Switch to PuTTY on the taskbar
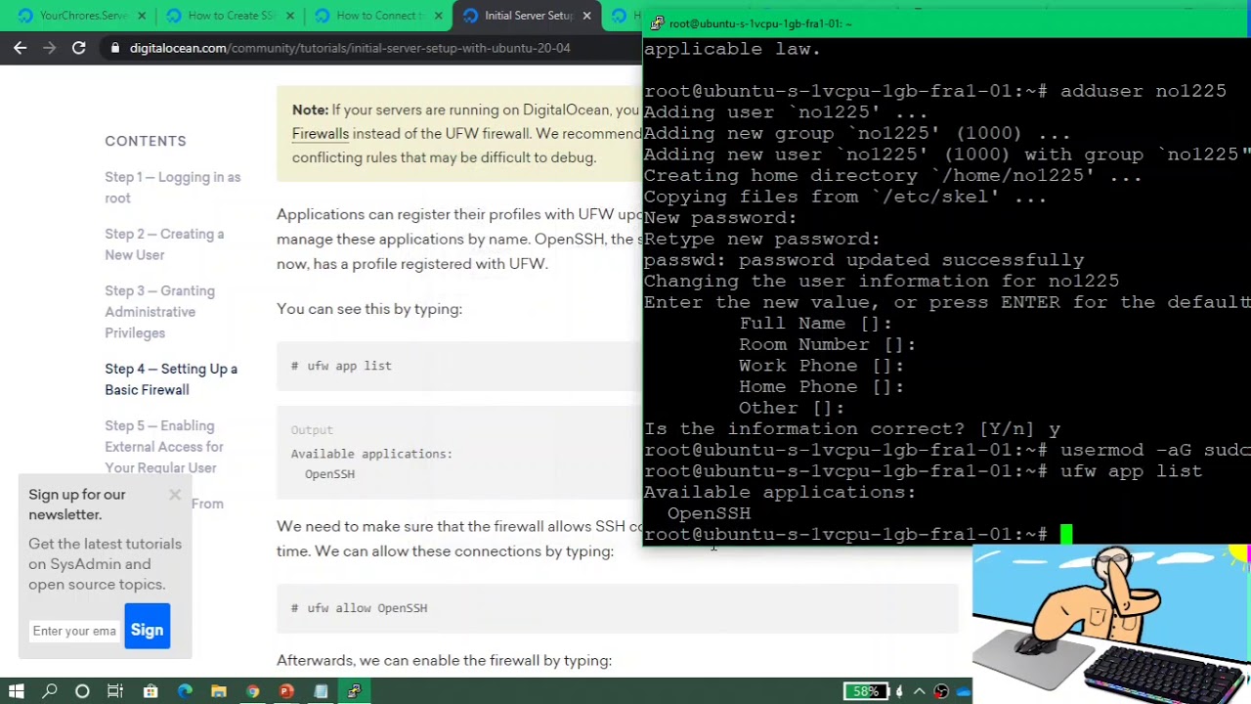Viewport: 1251px width, 704px height. [x=355, y=691]
